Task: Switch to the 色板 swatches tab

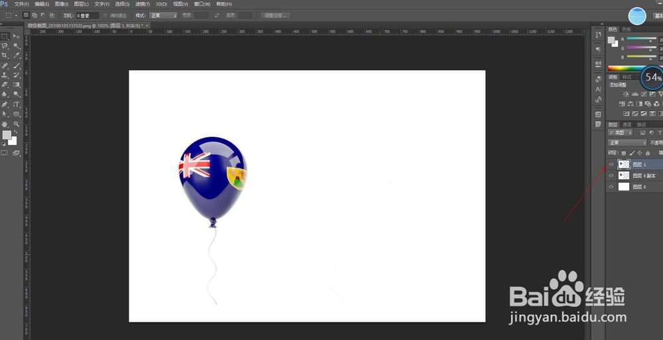Action: point(627,30)
